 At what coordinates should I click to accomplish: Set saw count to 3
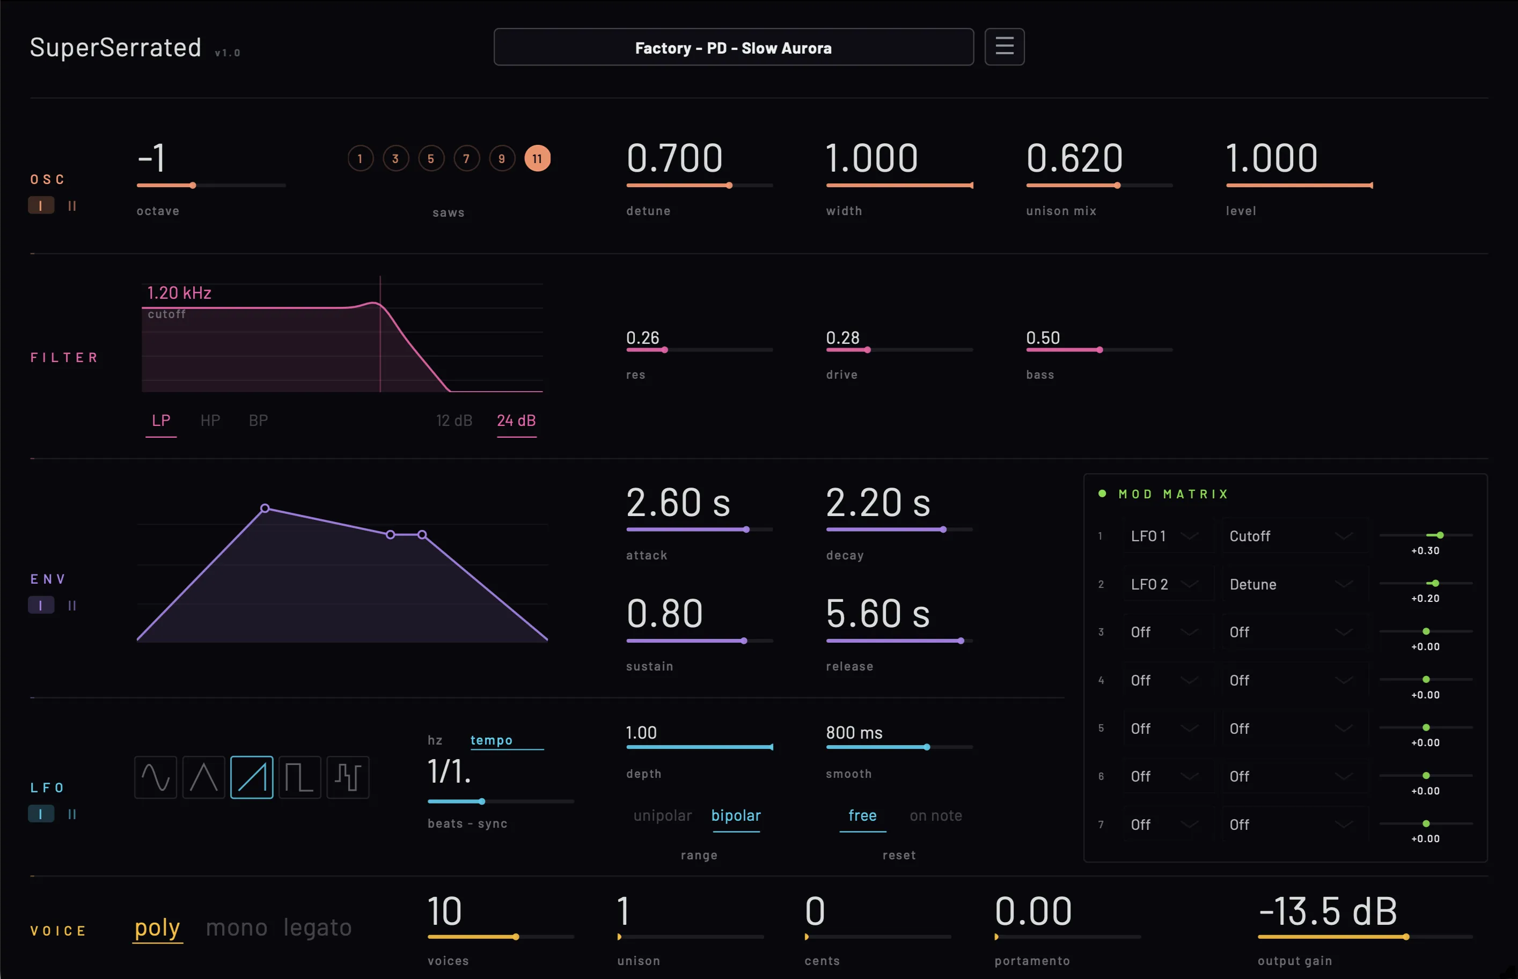click(395, 158)
